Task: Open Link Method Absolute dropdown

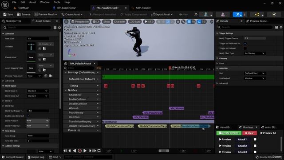Action: (254, 78)
